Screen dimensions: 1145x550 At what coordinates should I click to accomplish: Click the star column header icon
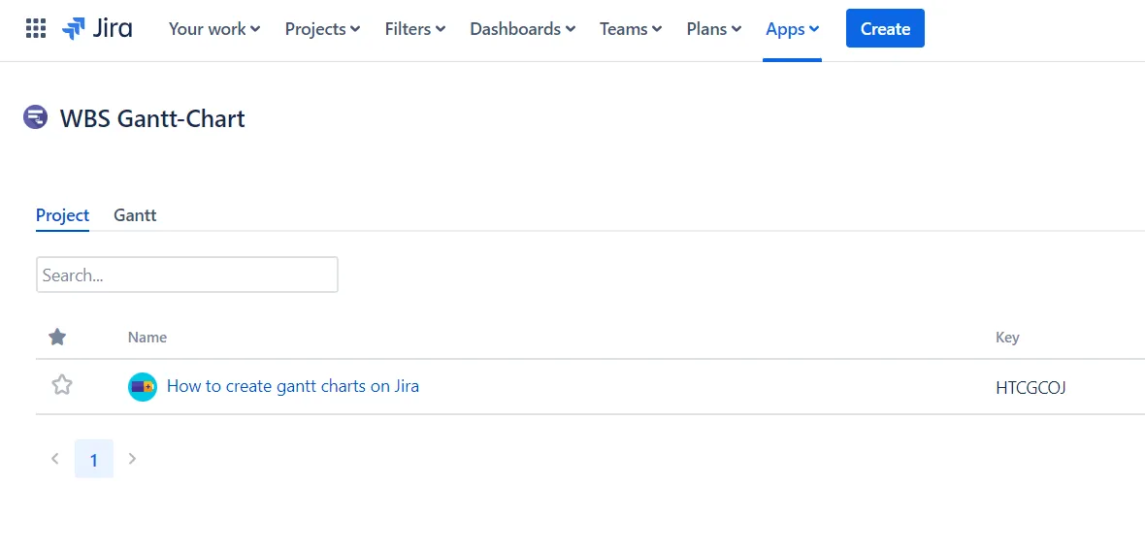[x=57, y=337]
